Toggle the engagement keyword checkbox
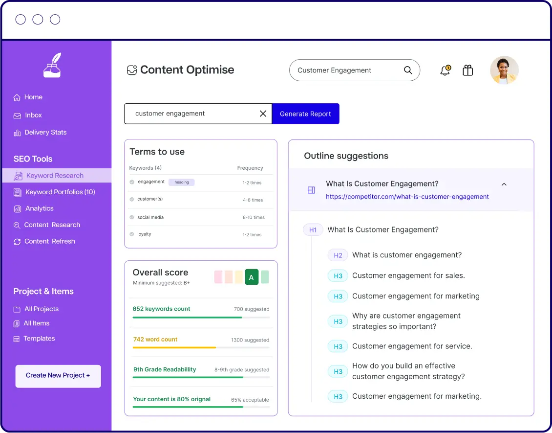 coord(131,182)
